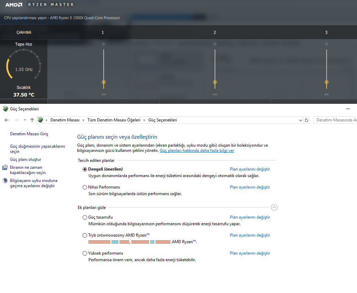Viewport: 357px width, 293px height.
Task: Go up one level with up arrow
Action: (32, 120)
